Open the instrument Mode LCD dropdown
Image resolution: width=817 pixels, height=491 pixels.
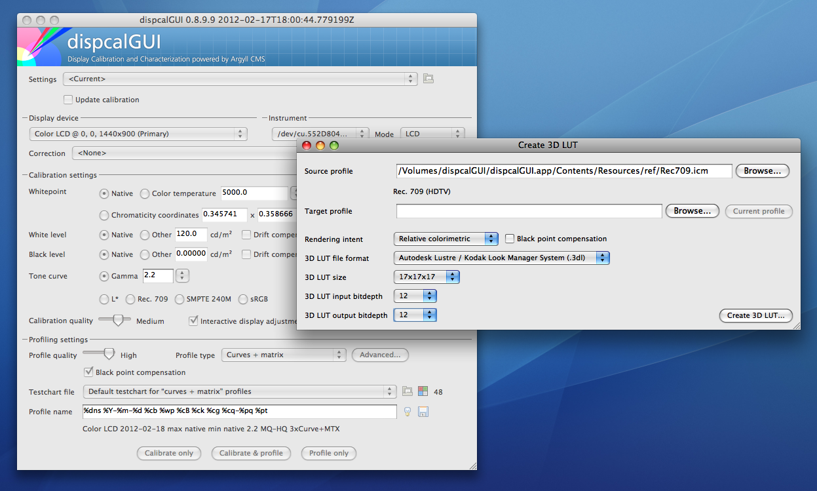coord(432,134)
